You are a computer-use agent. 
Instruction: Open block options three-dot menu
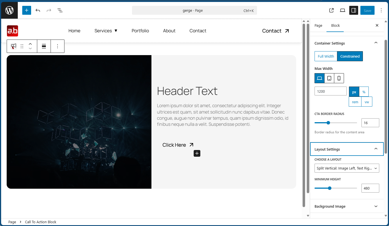(58, 46)
